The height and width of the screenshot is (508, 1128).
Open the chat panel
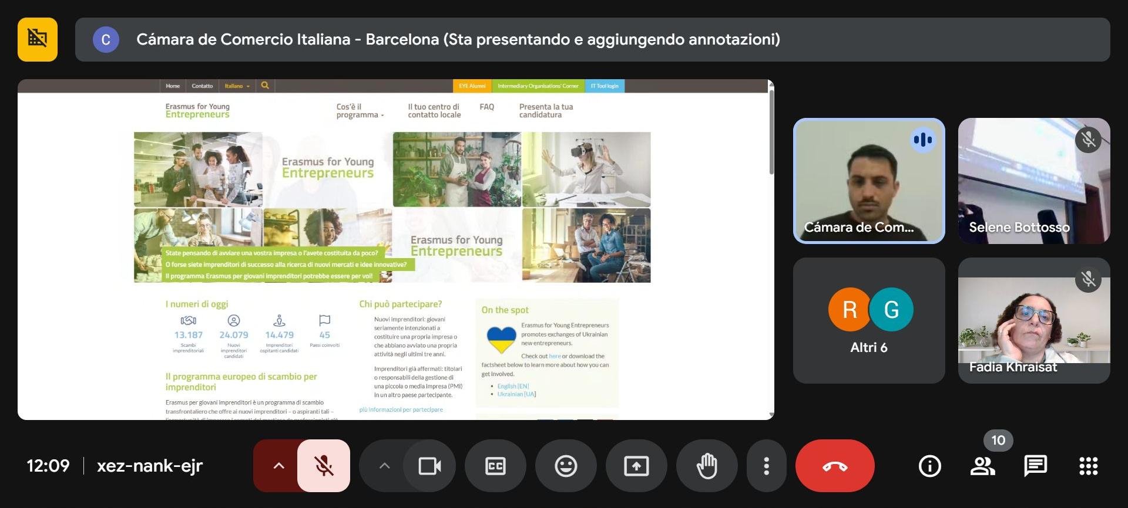(x=1035, y=466)
